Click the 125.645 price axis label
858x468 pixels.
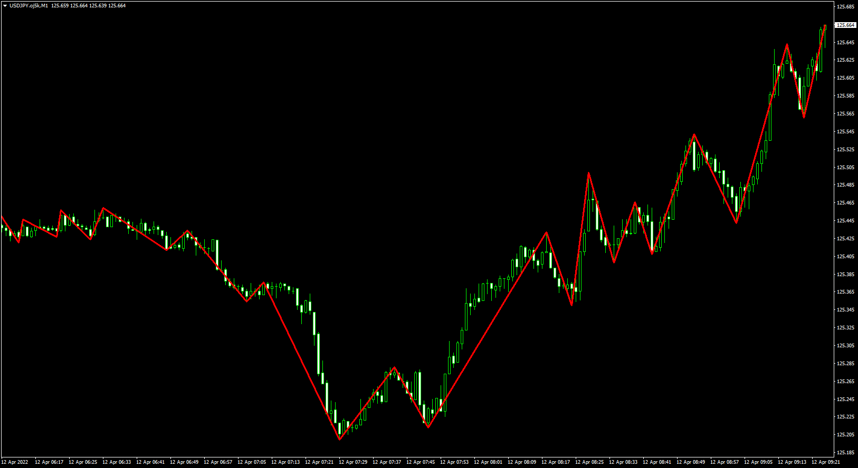846,43
